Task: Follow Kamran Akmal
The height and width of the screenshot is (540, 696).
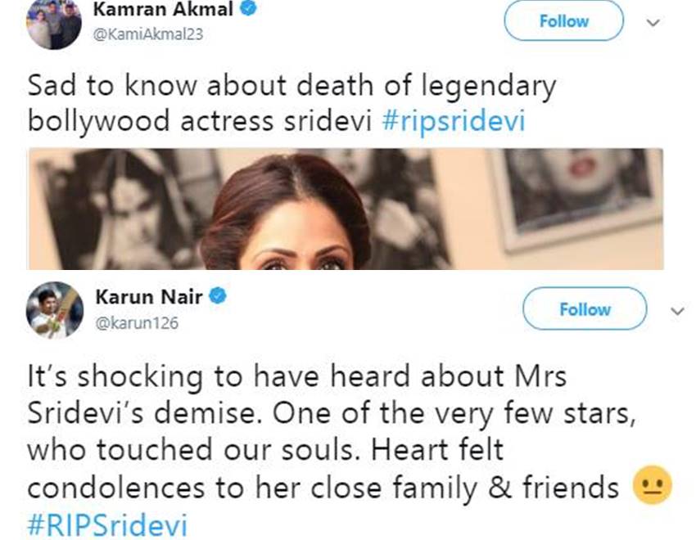Action: (563, 21)
